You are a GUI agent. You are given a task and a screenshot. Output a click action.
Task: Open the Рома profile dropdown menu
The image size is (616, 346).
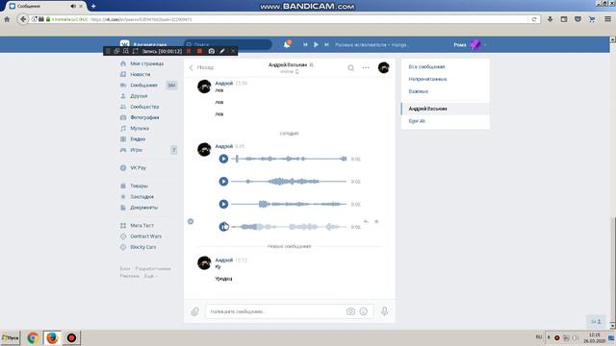(471, 45)
